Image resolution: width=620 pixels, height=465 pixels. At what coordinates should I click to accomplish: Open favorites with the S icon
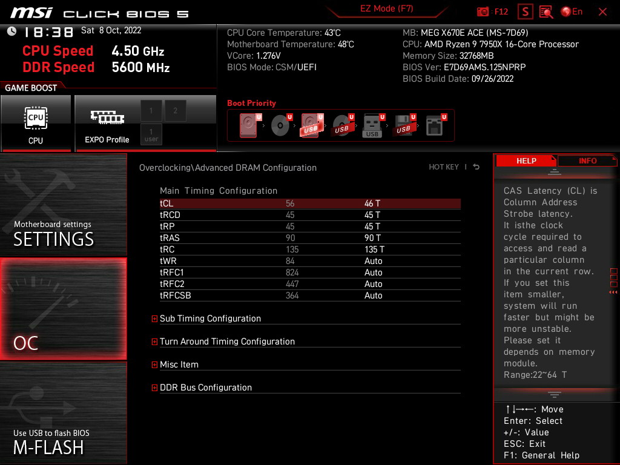(525, 12)
